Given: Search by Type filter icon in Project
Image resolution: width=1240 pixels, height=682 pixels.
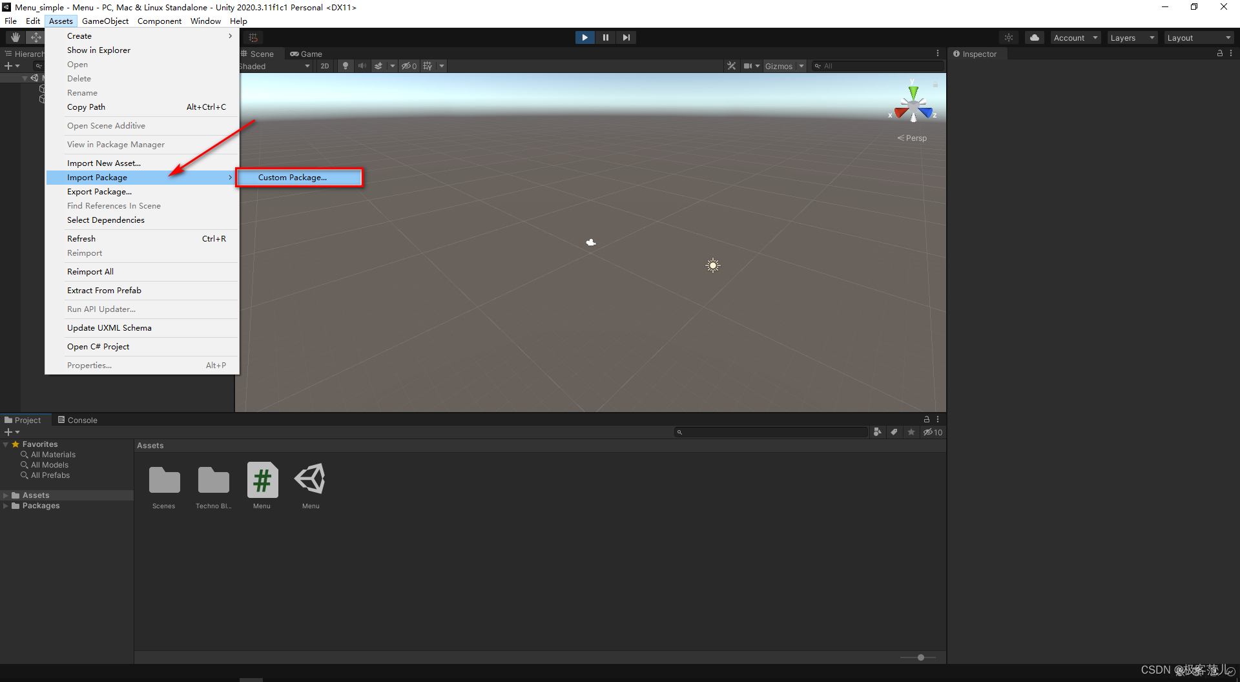Looking at the screenshot, I should click(877, 432).
